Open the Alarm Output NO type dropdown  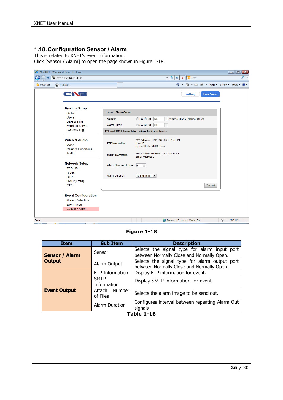(x=160, y=125)
